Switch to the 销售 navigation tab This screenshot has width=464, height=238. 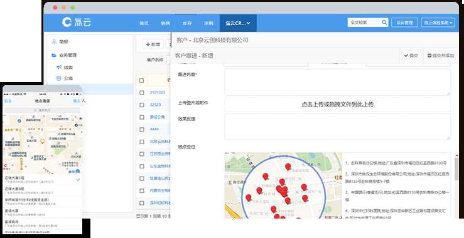(x=165, y=23)
